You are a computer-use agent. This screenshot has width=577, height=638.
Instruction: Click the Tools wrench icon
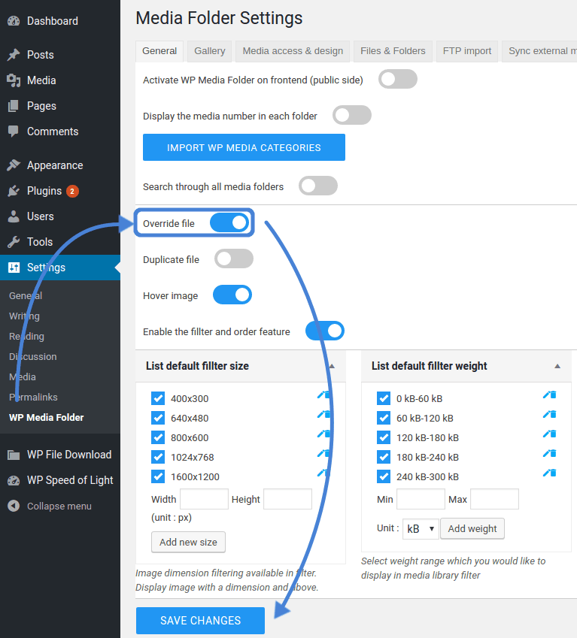14,242
